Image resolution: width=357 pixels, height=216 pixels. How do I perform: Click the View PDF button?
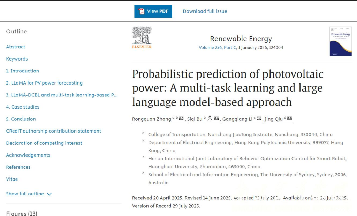pos(153,11)
